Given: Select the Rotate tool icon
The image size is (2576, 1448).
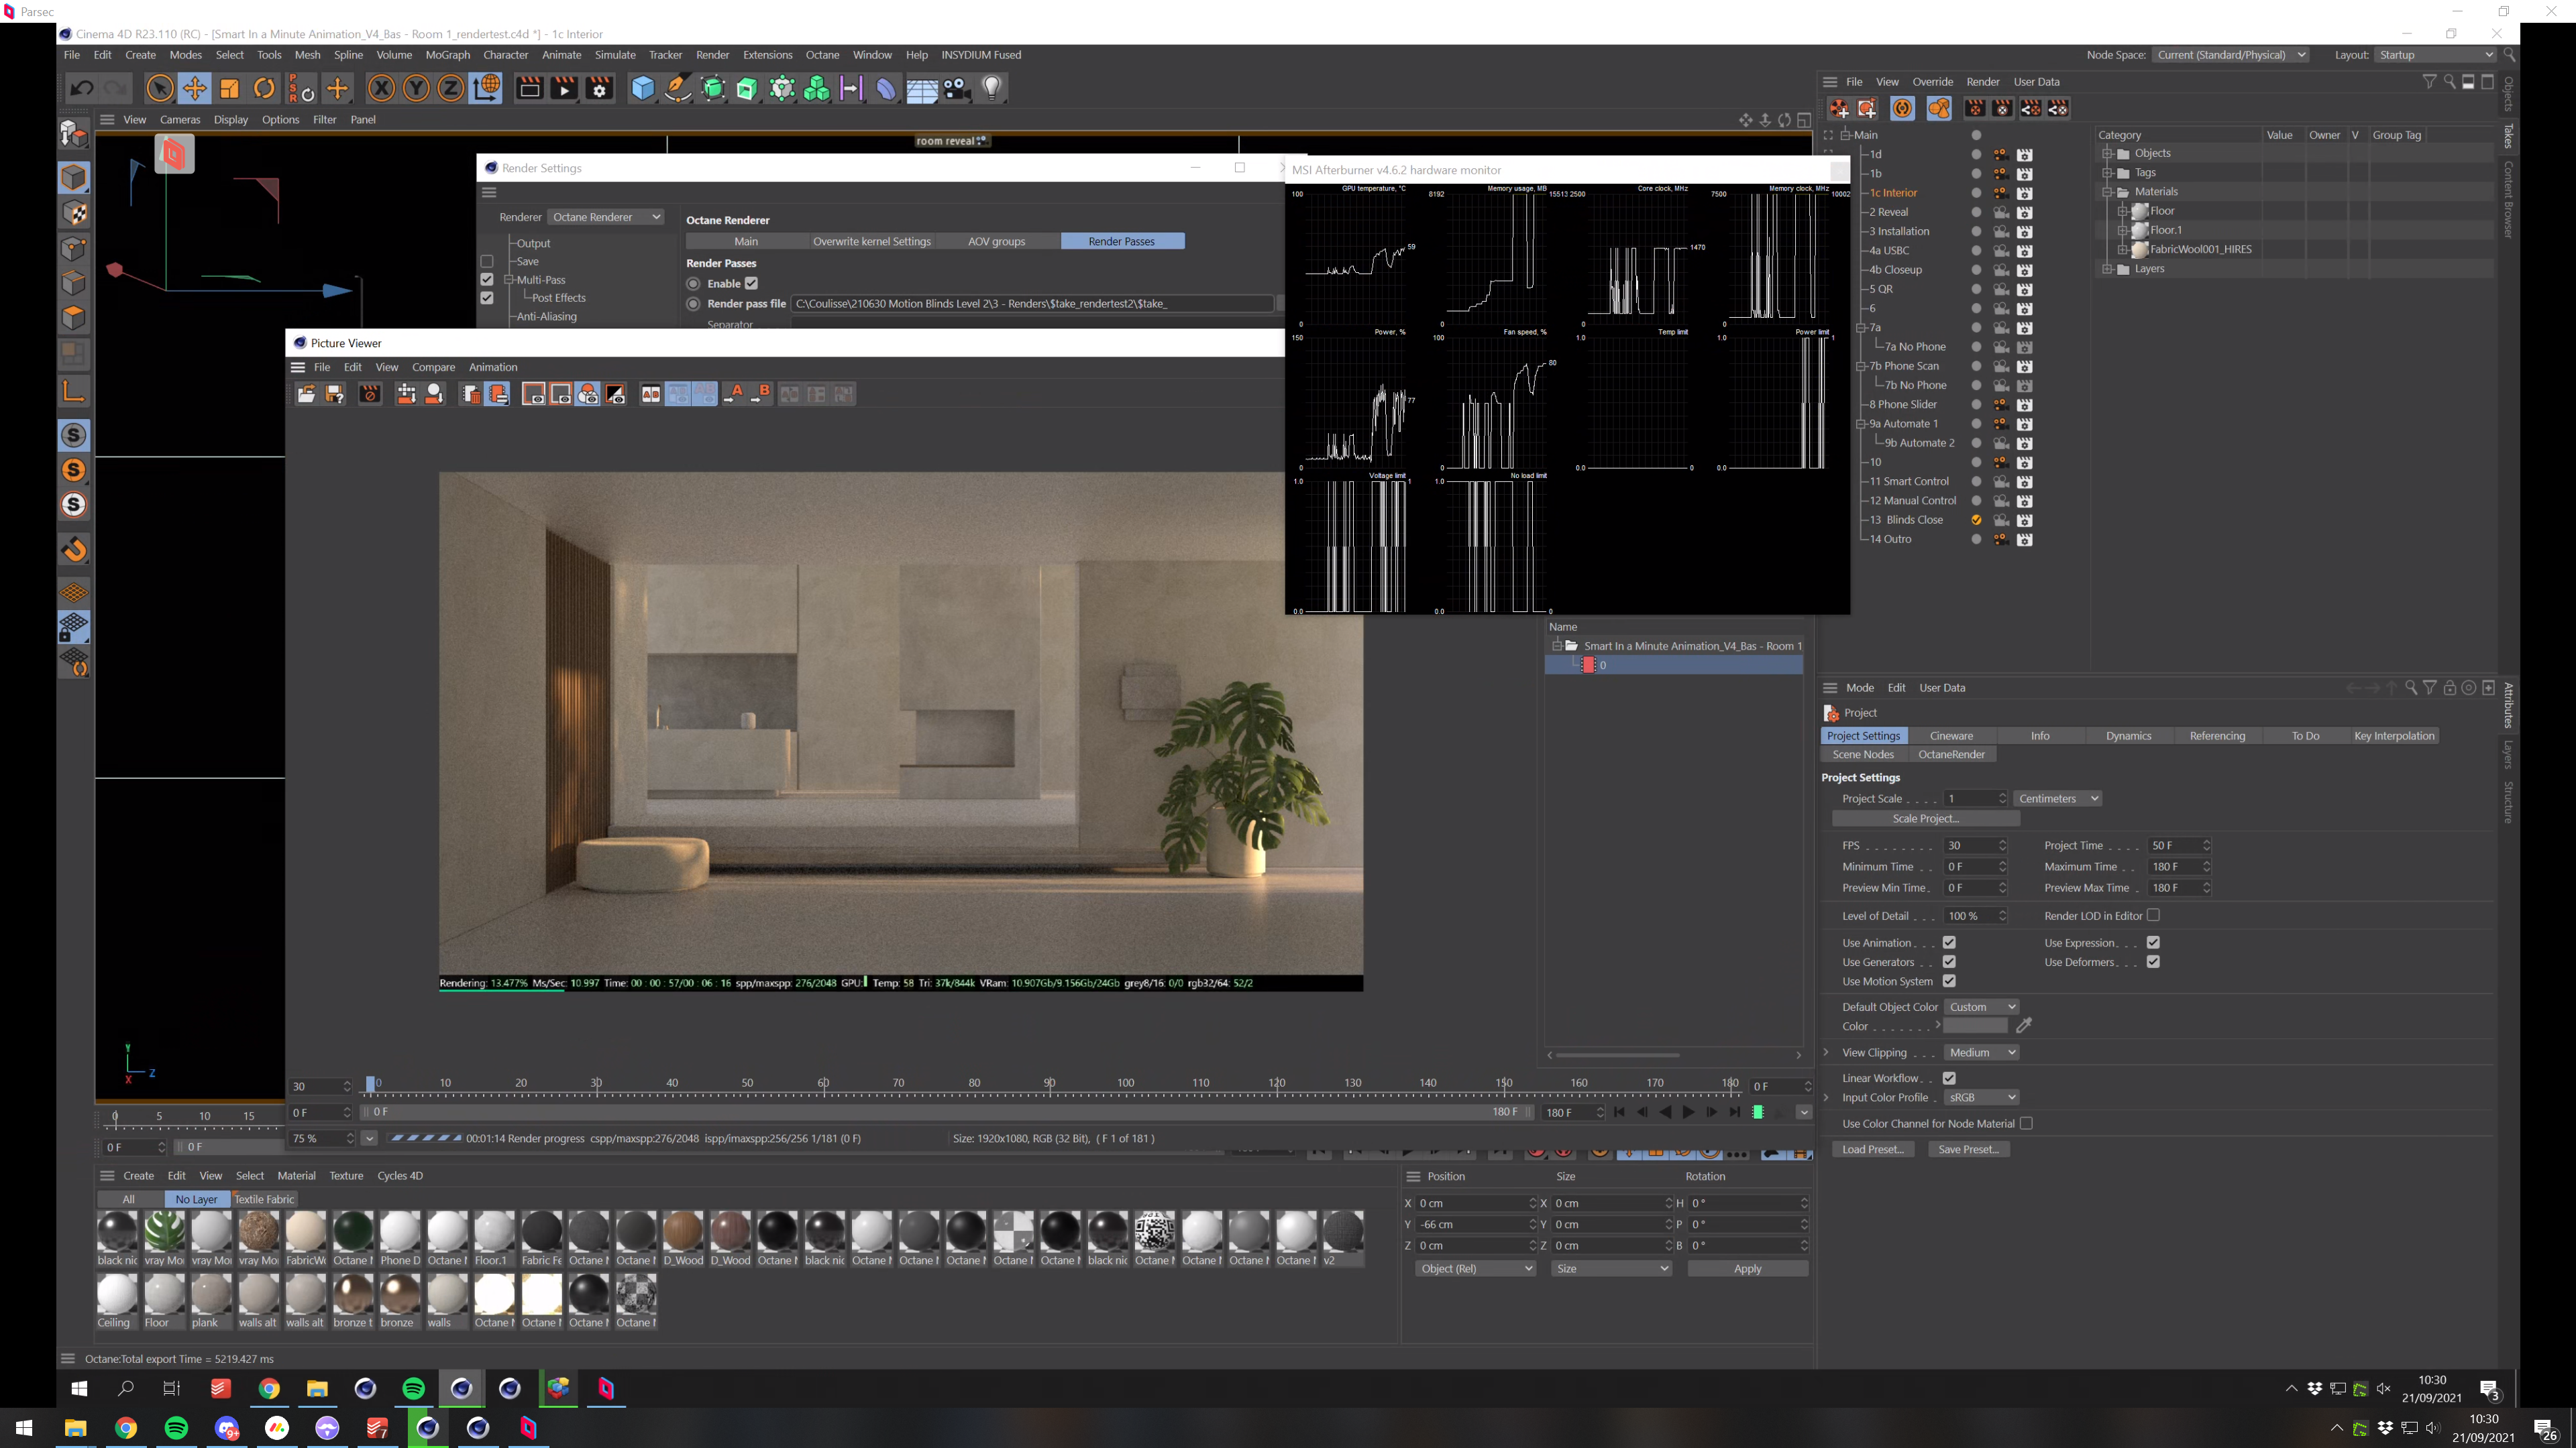Looking at the screenshot, I should [264, 89].
